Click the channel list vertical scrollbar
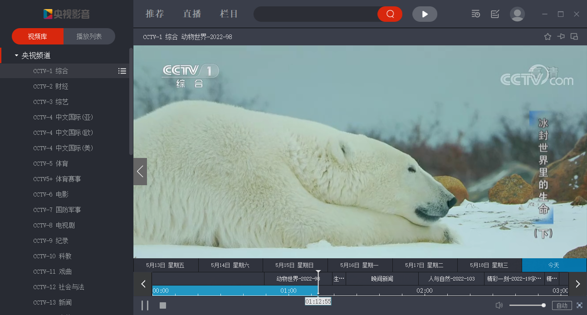Image resolution: width=587 pixels, height=315 pixels. pyautogui.click(x=131, y=102)
